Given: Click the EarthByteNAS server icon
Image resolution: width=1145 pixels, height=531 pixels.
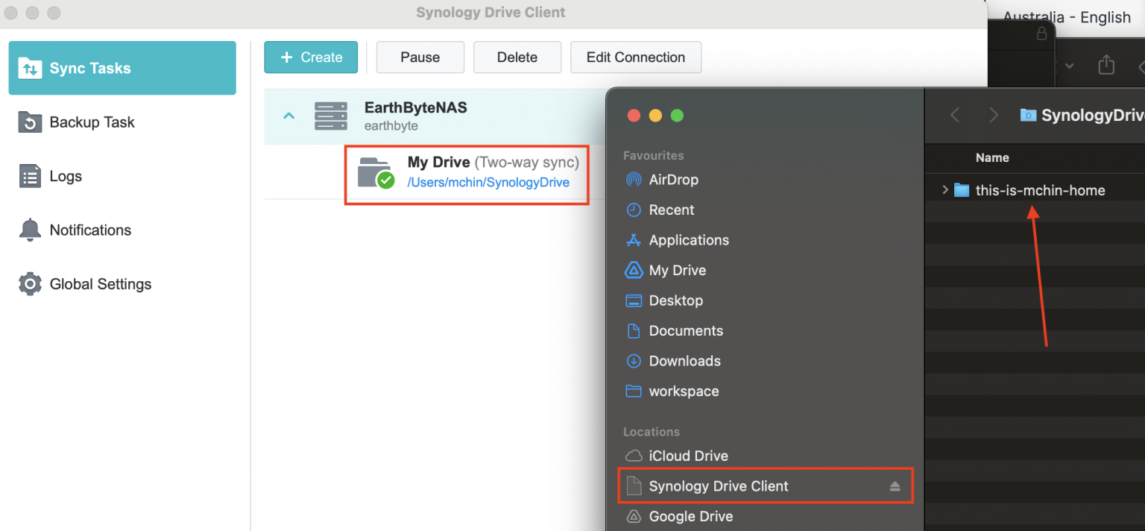Looking at the screenshot, I should (x=331, y=116).
